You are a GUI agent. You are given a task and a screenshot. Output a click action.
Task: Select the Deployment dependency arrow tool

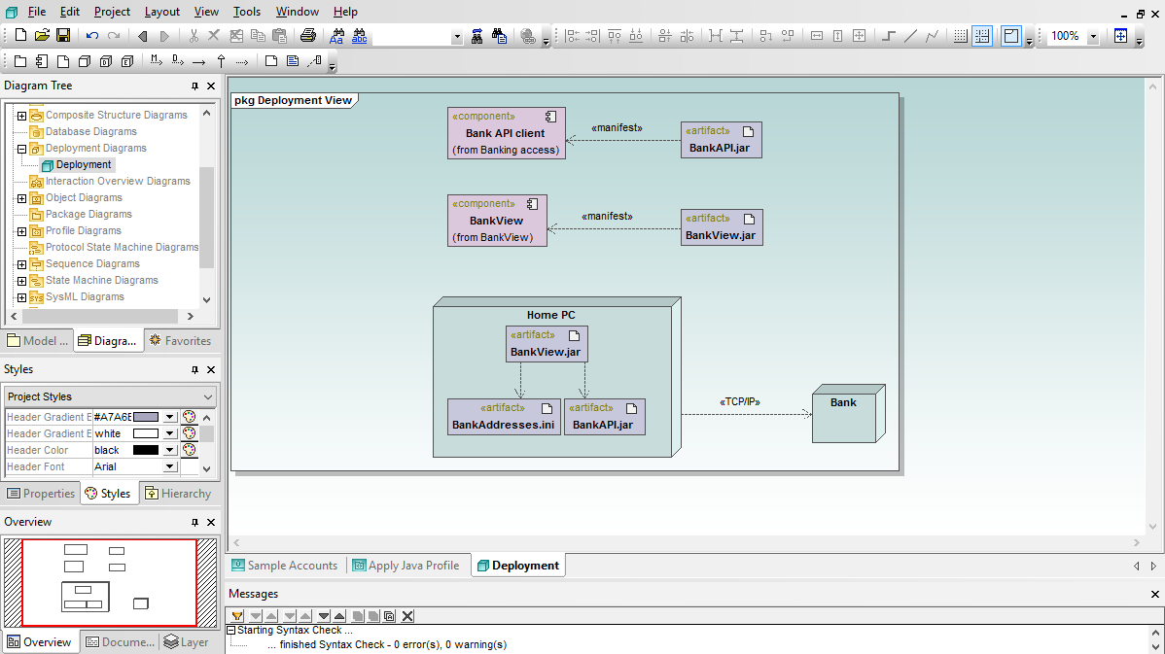tap(178, 61)
